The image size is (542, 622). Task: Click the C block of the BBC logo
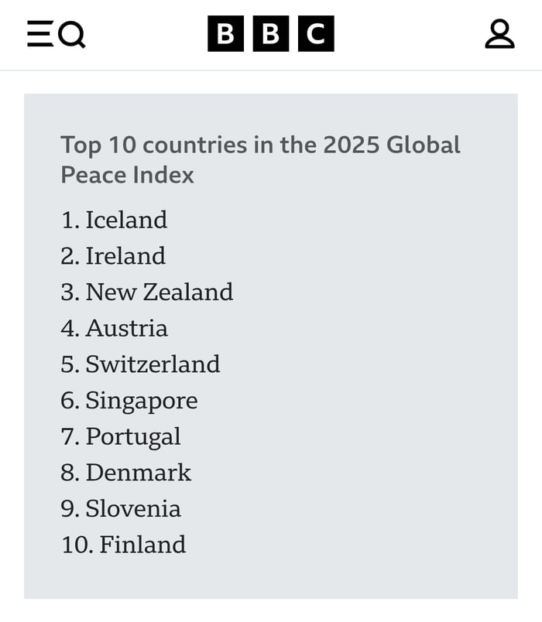(x=316, y=34)
